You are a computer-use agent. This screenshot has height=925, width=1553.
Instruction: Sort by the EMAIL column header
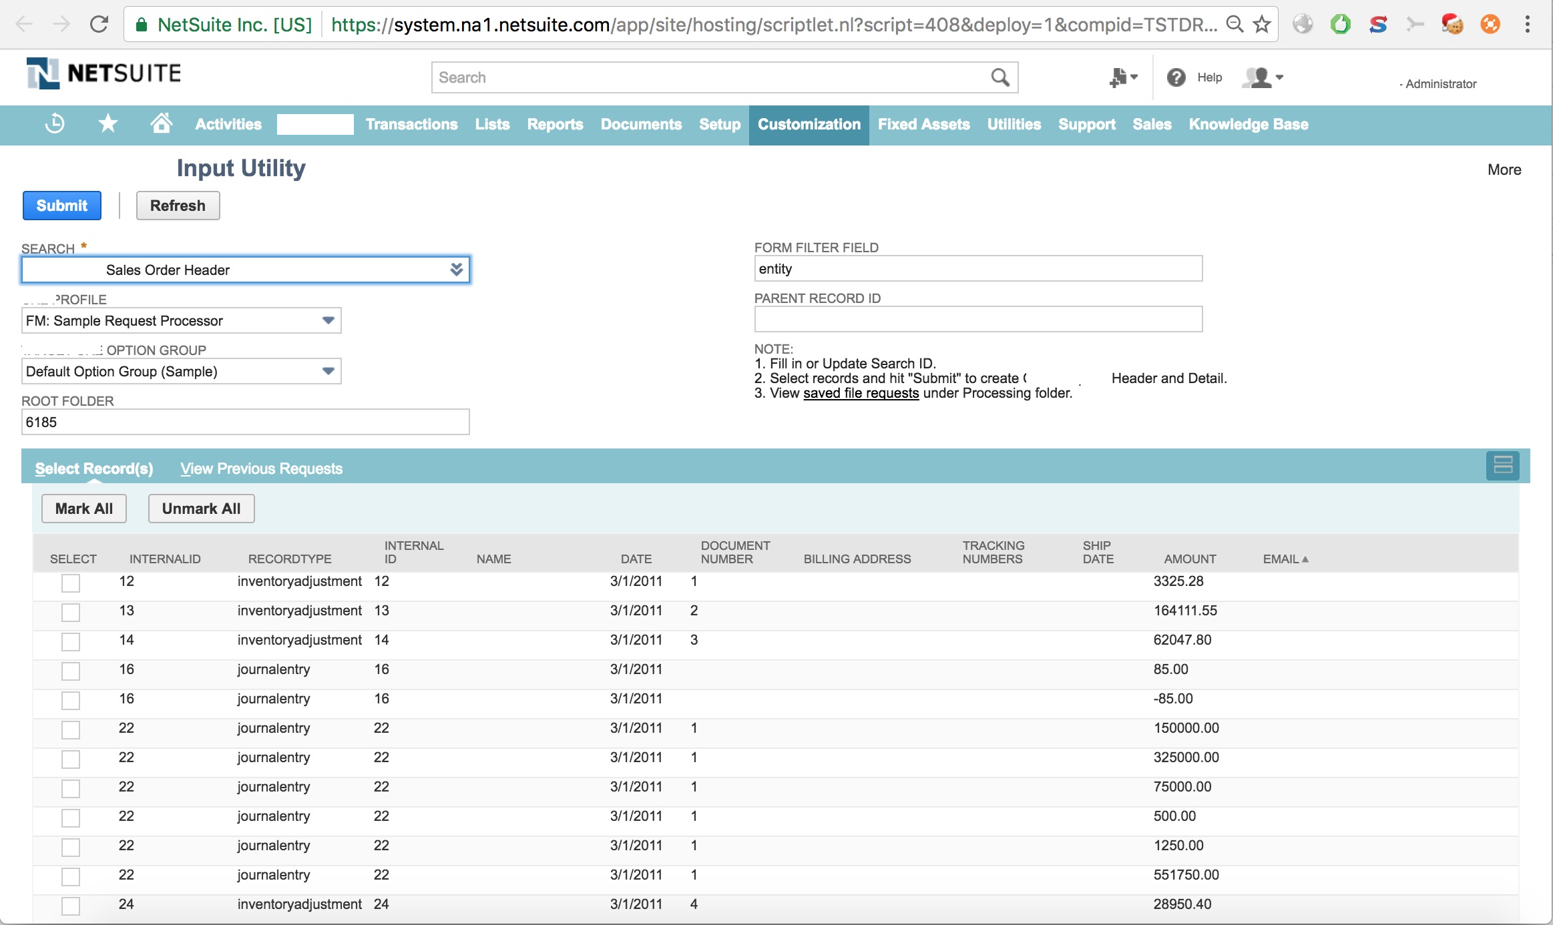coord(1285,559)
